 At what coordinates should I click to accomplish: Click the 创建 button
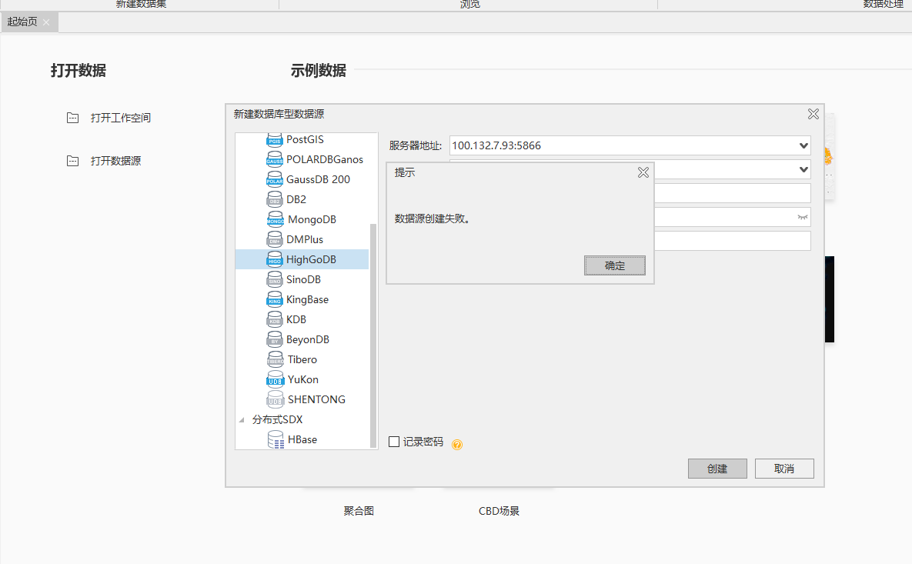click(717, 469)
